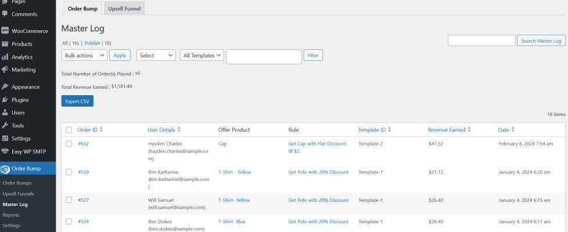
Task: Toggle the select-all checkbox in table header
Action: 69,130
